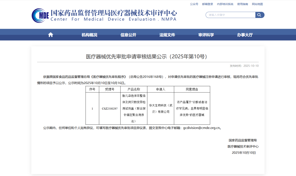Open the 审评科学 menu
This screenshot has width=296, height=176.
(x=206, y=35)
